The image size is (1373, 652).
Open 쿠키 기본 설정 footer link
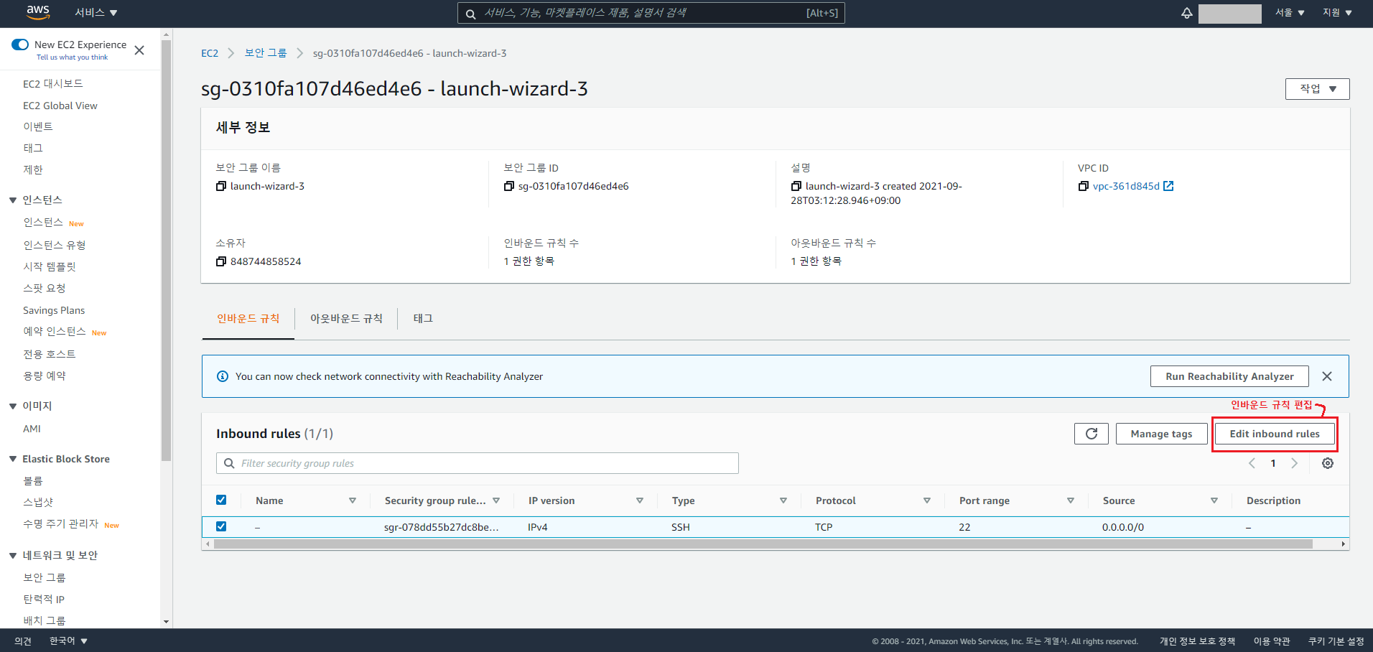tap(1336, 641)
